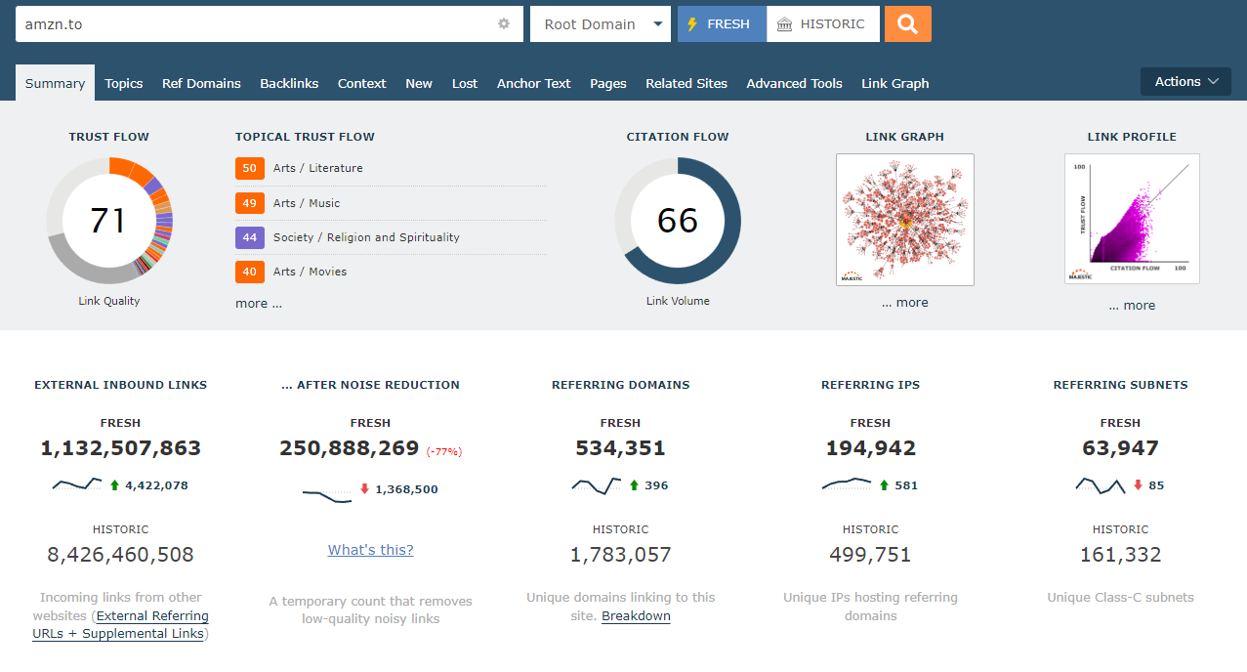Switch to the FRESH index
1247x672 pixels.
pos(722,24)
